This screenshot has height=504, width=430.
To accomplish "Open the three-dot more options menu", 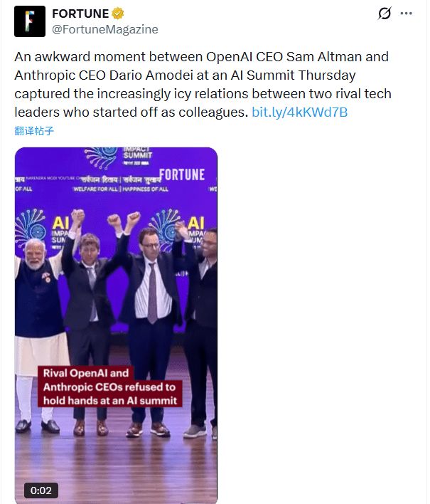I will coord(406,14).
